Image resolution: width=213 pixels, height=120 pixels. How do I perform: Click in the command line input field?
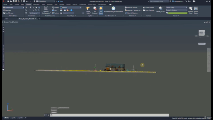[109, 115]
